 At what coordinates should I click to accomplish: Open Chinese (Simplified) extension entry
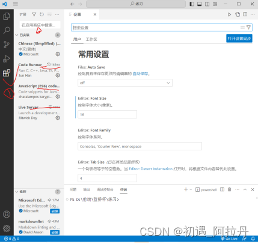click(39, 49)
